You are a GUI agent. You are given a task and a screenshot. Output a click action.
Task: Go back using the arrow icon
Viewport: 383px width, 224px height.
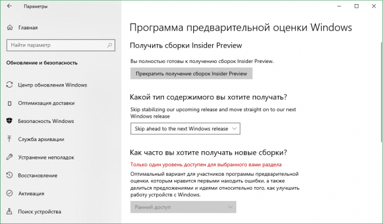(9, 6)
